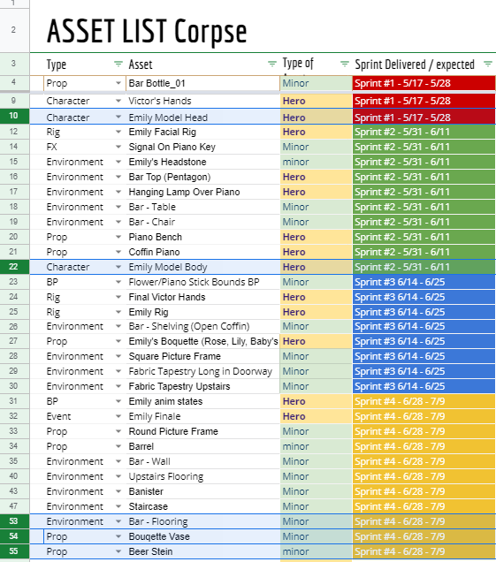Open Type dropdown for Emily Finale row

tap(118, 416)
